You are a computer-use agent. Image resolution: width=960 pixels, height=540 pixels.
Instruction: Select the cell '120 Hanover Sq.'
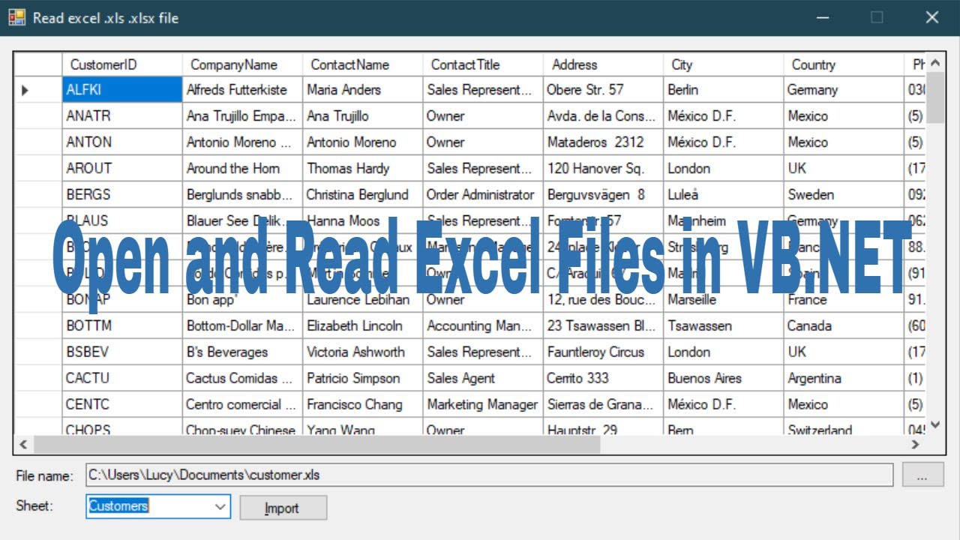coord(604,168)
